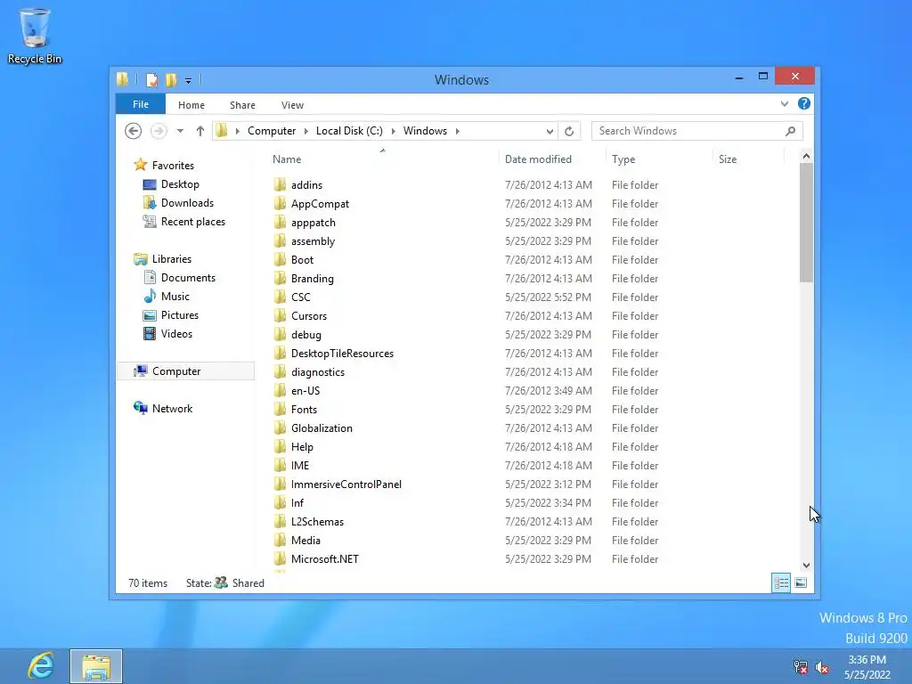Viewport: 912px width, 684px height.
Task: Click the L2Schemas folder name
Action: tap(317, 522)
